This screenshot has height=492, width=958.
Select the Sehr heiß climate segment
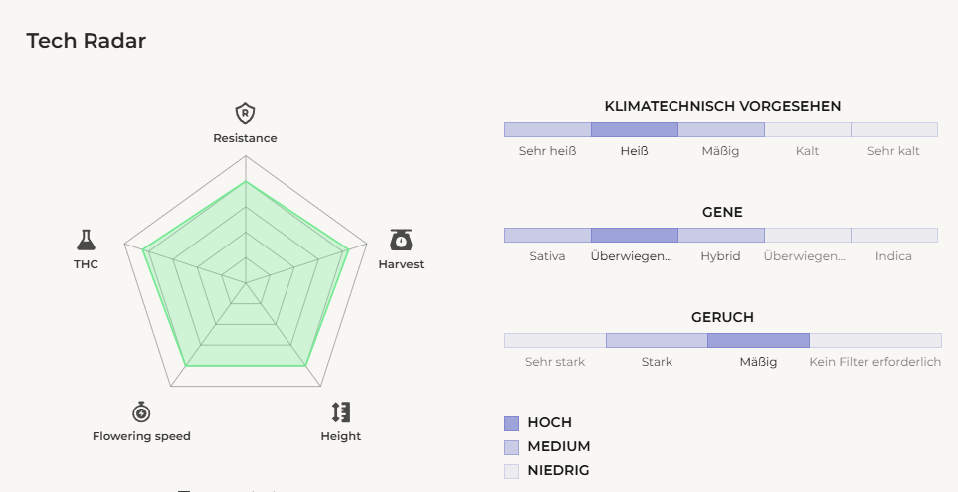(547, 129)
